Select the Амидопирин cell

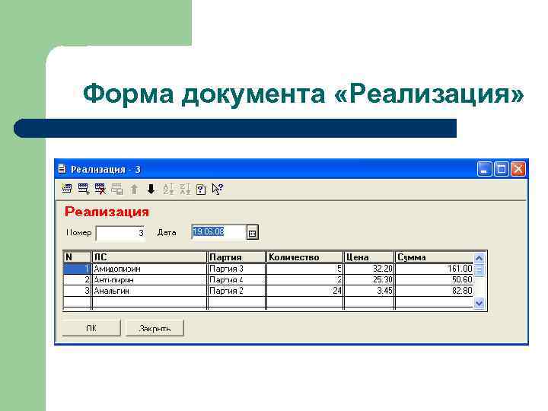coord(150,269)
